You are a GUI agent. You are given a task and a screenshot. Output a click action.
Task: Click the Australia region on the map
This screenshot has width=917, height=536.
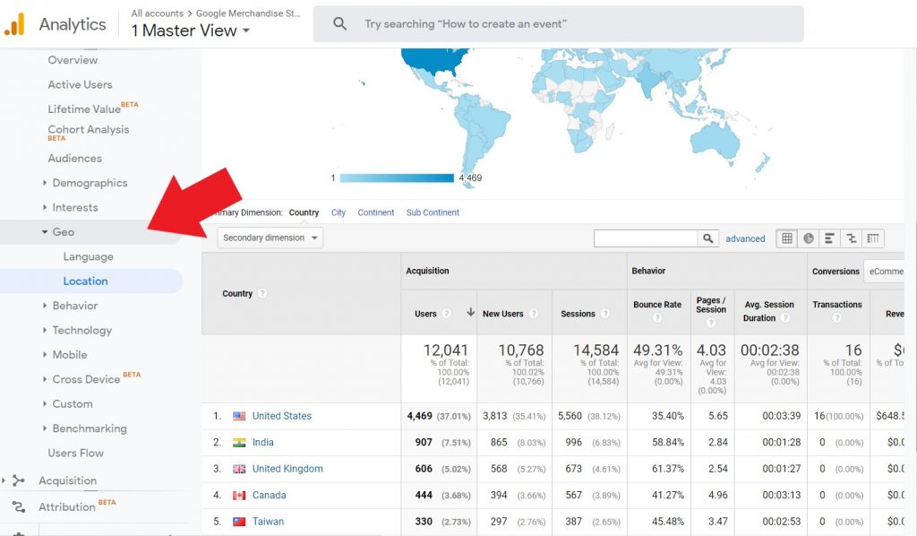715,143
